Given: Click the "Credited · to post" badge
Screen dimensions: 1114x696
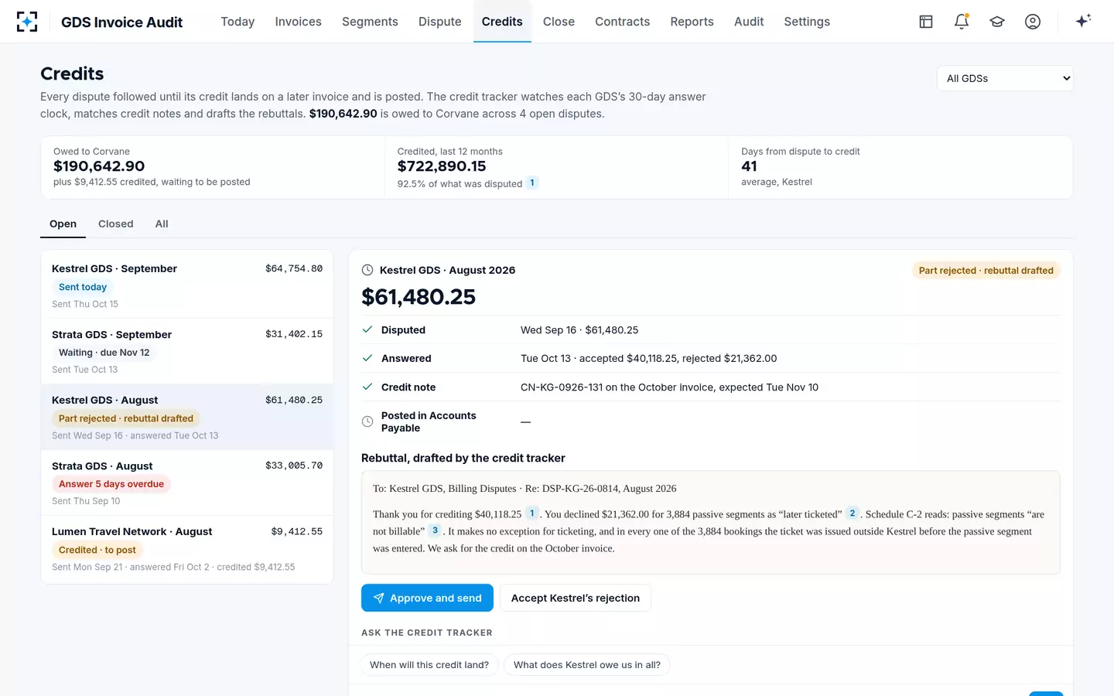Looking at the screenshot, I should [x=97, y=550].
